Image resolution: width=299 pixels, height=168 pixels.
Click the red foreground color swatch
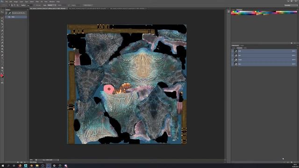point(1,76)
